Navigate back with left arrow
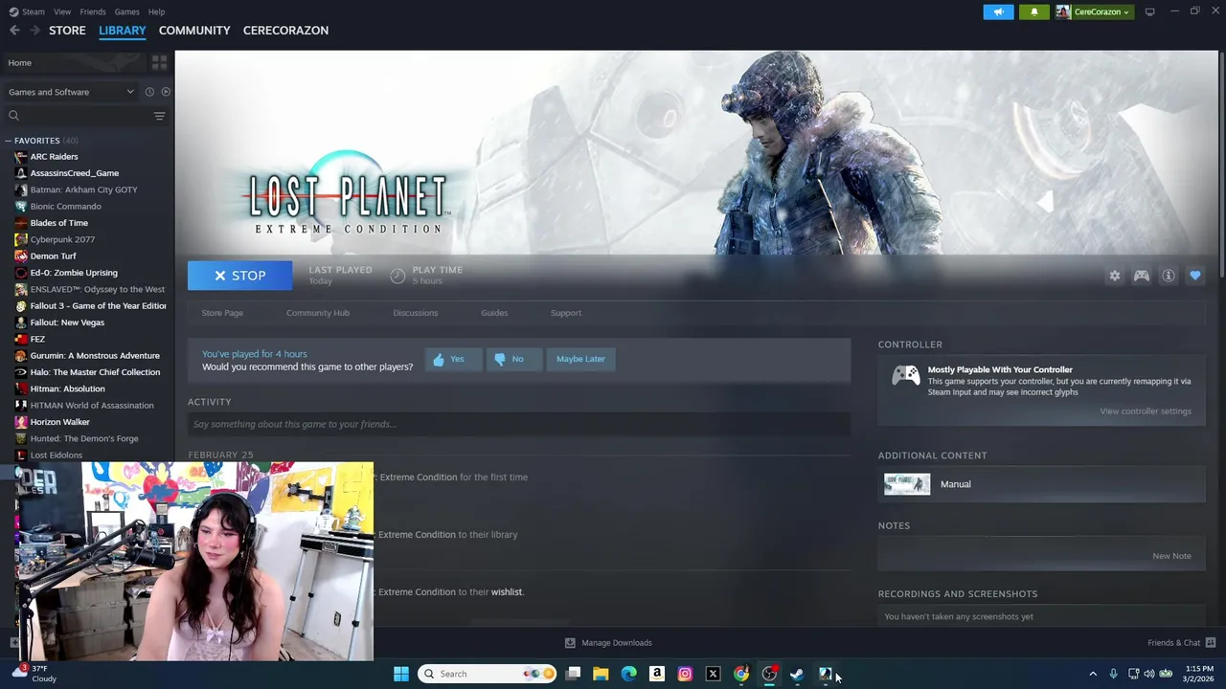Screen dimensions: 1226x689 point(14,31)
